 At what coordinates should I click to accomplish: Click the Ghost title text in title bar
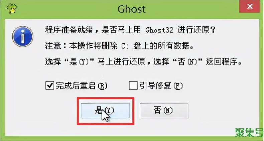(131, 9)
